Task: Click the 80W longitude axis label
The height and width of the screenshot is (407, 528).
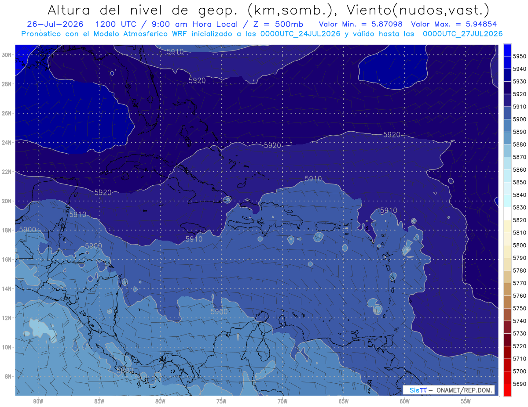Action: (x=160, y=401)
